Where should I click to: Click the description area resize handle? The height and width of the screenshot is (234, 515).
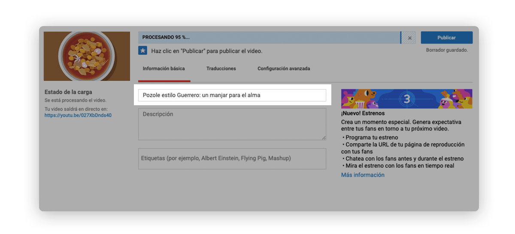point(324,137)
